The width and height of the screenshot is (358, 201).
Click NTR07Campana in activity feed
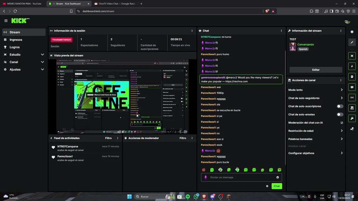click(68, 146)
